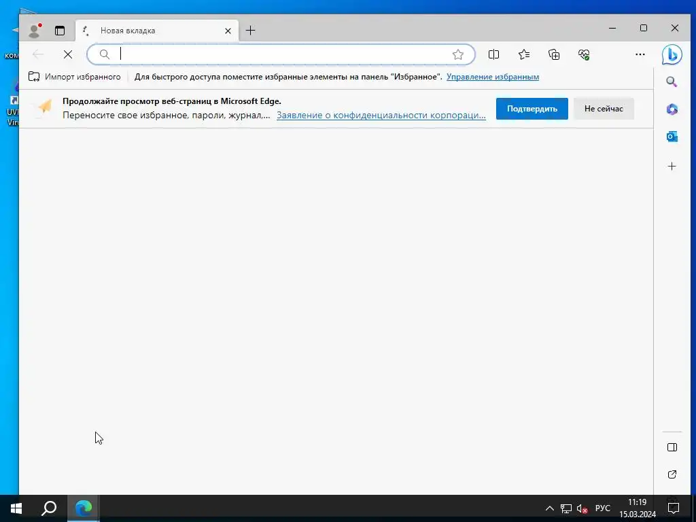
Task: Open Bing chat sidebar button
Action: pos(672,54)
